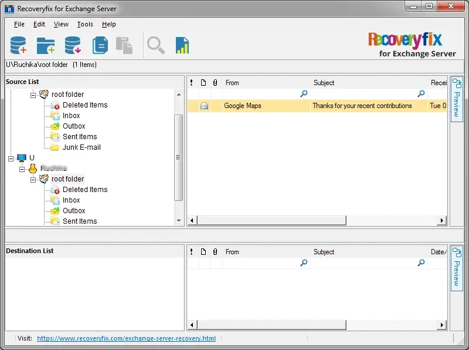This screenshot has height=350, width=469.
Task: Click the user mailbox person icon
Action: pyautogui.click(x=33, y=169)
